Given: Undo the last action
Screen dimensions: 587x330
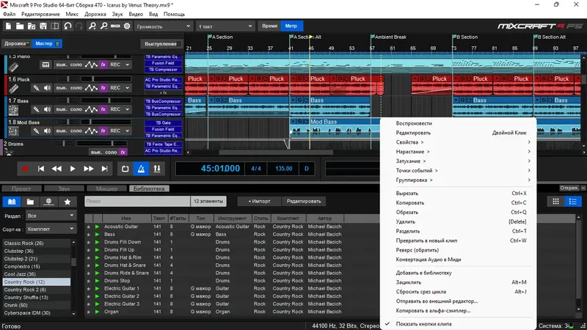Looking at the screenshot, I should (x=68, y=26).
